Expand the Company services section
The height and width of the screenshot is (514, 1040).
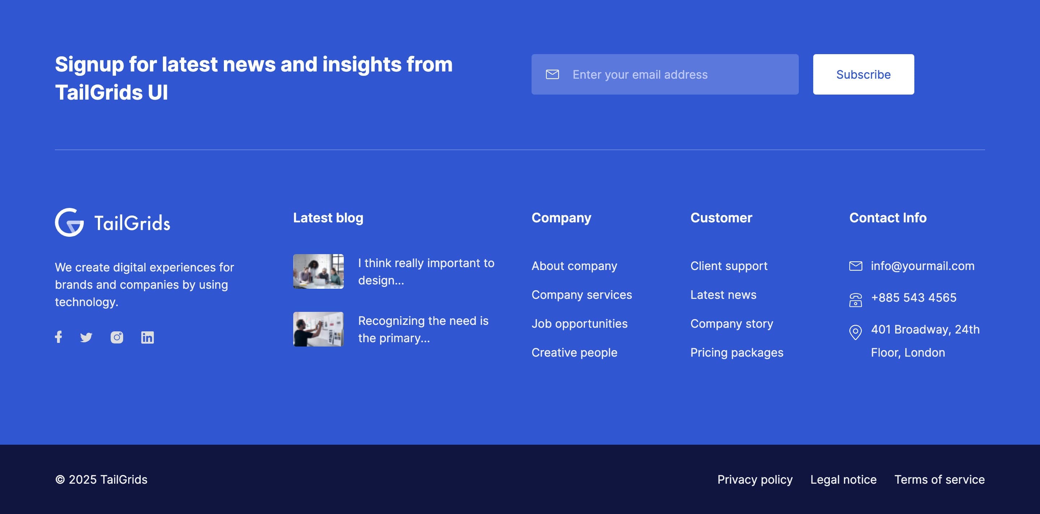(x=581, y=294)
